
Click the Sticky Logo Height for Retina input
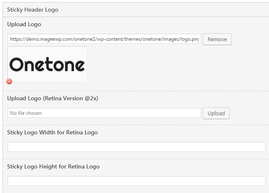click(x=136, y=181)
